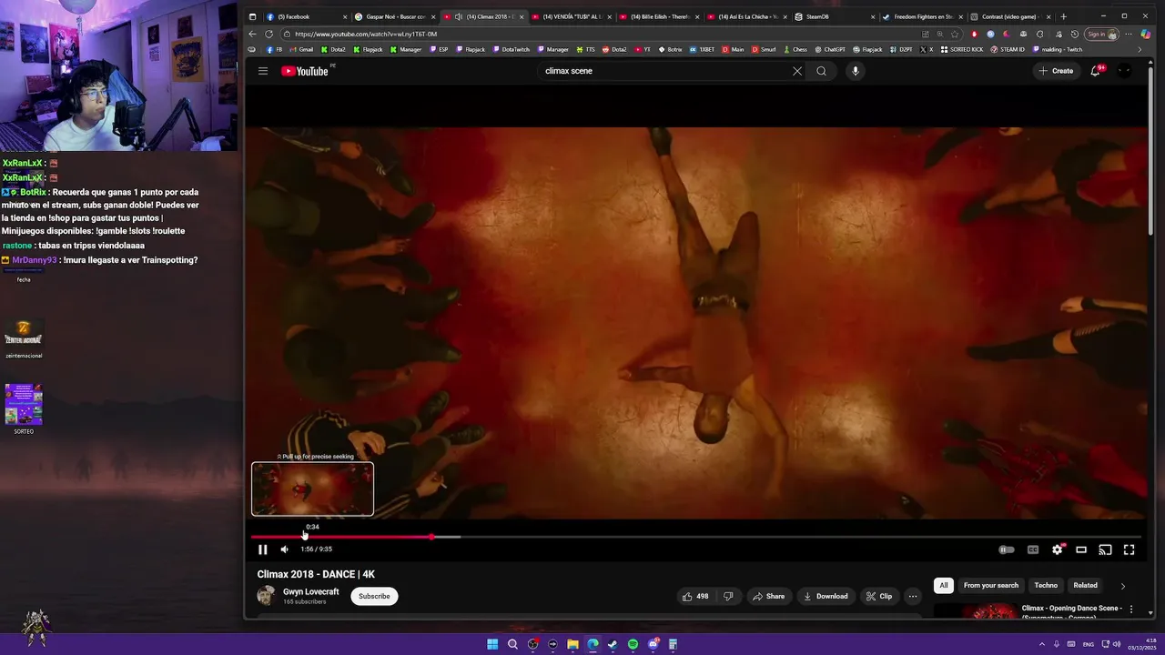Viewport: 1165px width, 655px height.
Task: Sign in to the browser profile
Action: pyautogui.click(x=1101, y=34)
